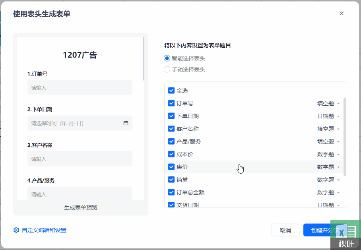Open question type dropdown for 交货日期
Screen dimensions: 361x250
coord(328,205)
